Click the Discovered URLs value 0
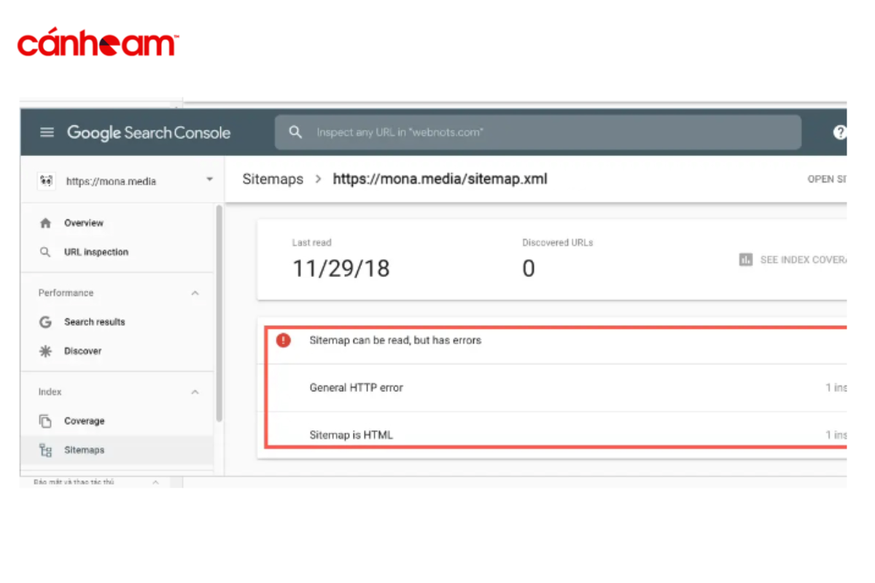The height and width of the screenshot is (583, 875). [529, 268]
